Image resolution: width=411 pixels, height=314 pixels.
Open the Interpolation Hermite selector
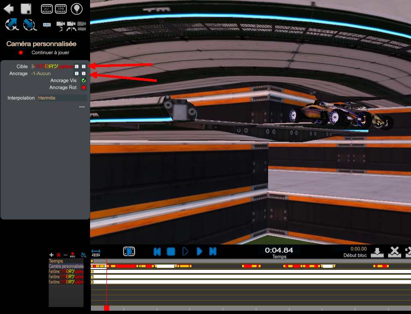pyautogui.click(x=62, y=98)
